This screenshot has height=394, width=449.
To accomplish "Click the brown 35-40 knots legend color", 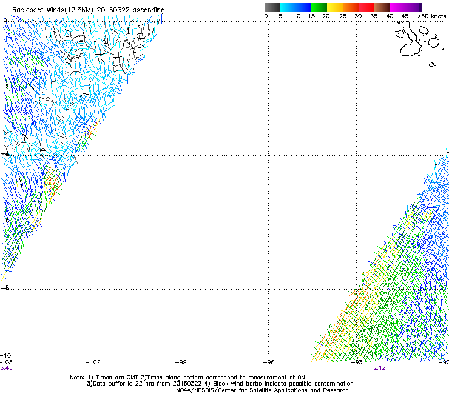I will (x=382, y=7).
